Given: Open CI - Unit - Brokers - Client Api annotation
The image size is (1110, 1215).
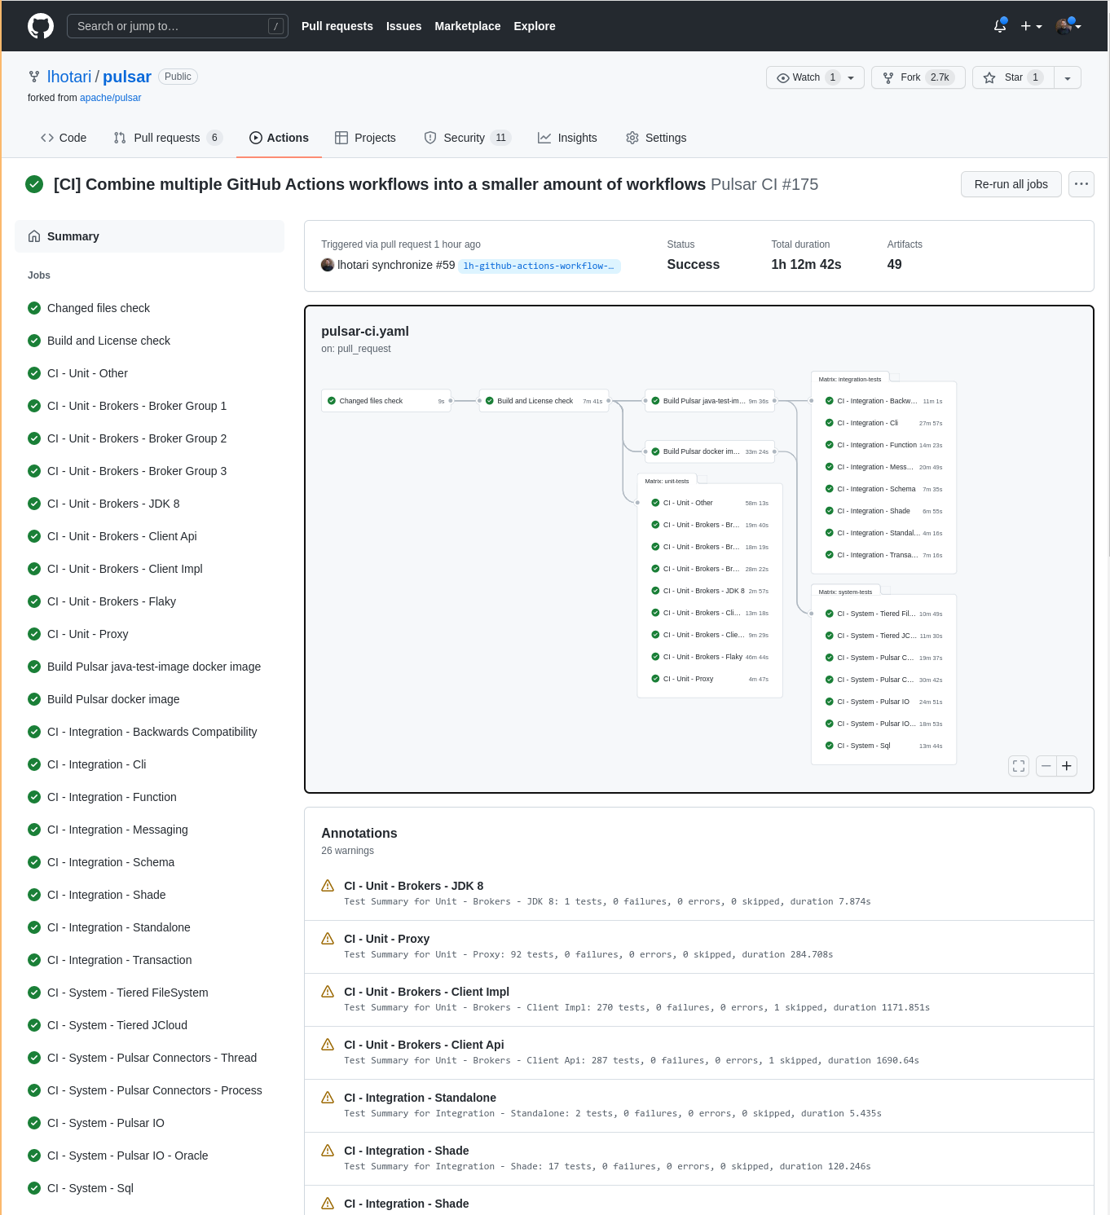Looking at the screenshot, I should click(424, 1045).
